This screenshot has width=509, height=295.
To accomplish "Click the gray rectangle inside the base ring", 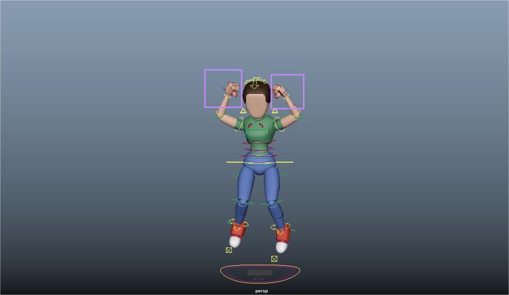I will coord(259,273).
